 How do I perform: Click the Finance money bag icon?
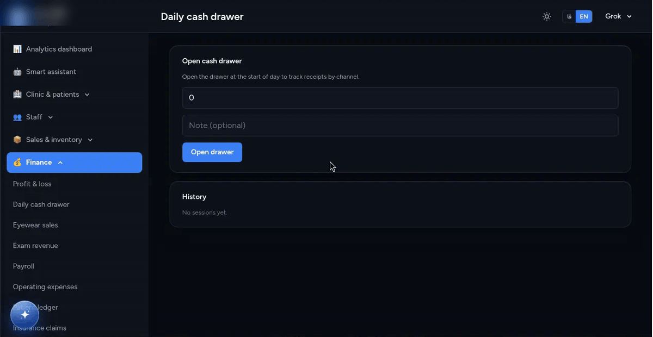(x=17, y=163)
